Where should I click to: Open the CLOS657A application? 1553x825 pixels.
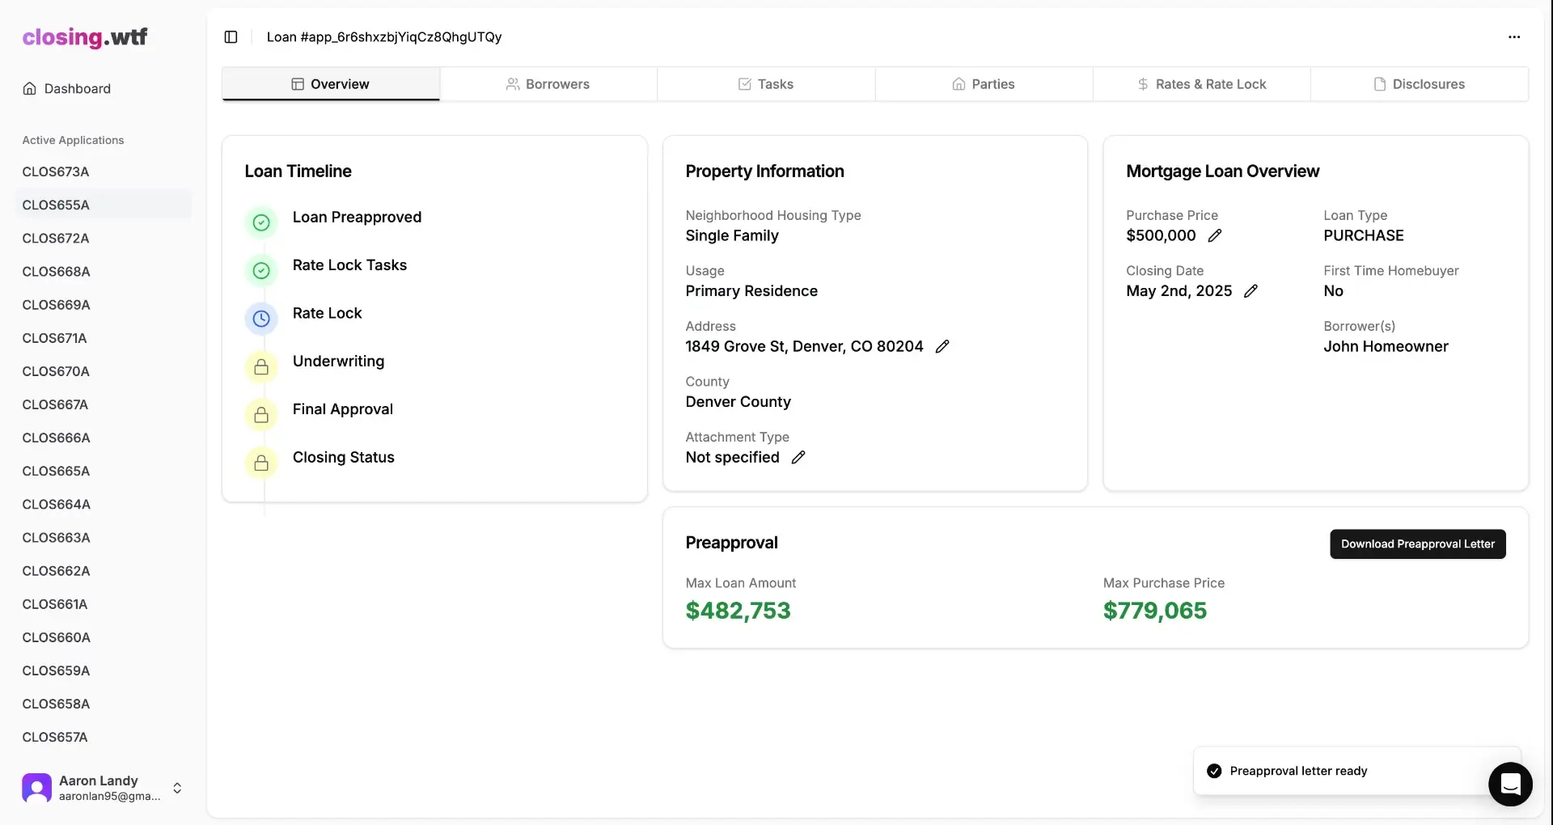point(55,737)
